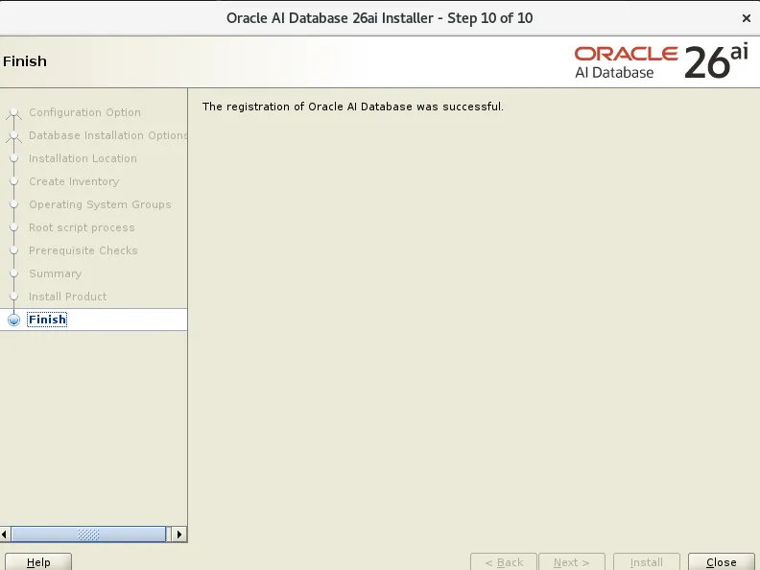Open the Help button
760x570 pixels.
click(38, 561)
